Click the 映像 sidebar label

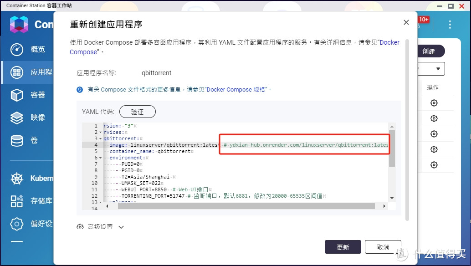click(x=38, y=118)
